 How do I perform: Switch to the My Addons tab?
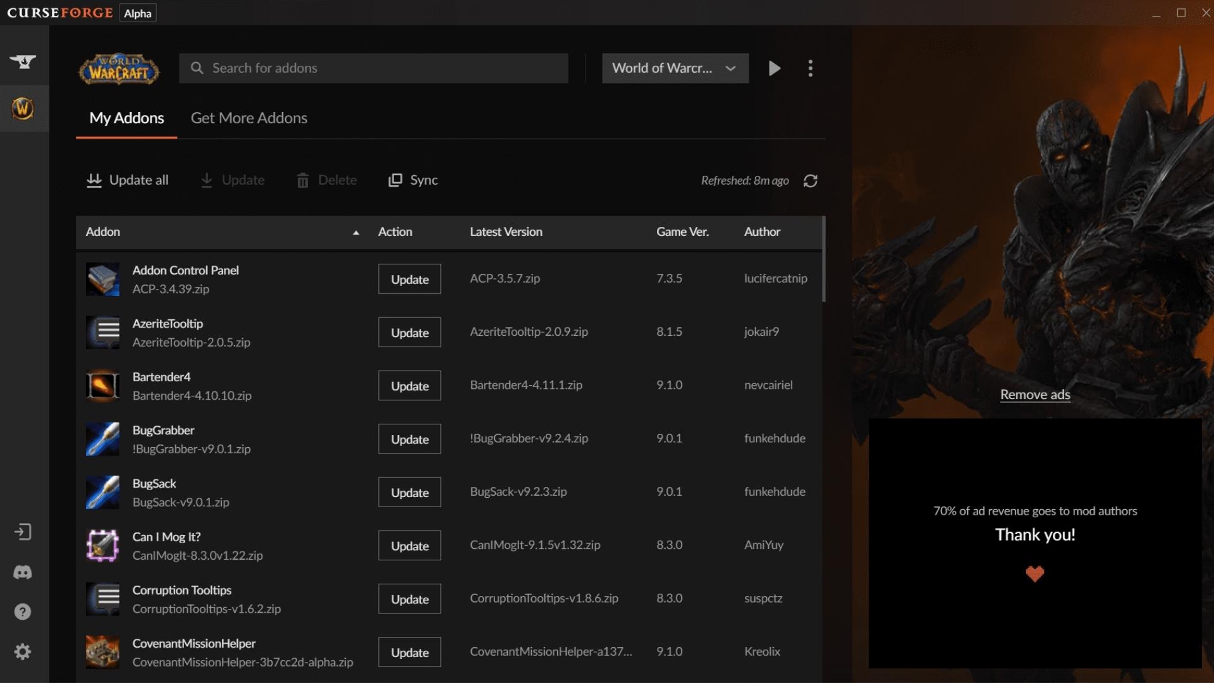(126, 118)
